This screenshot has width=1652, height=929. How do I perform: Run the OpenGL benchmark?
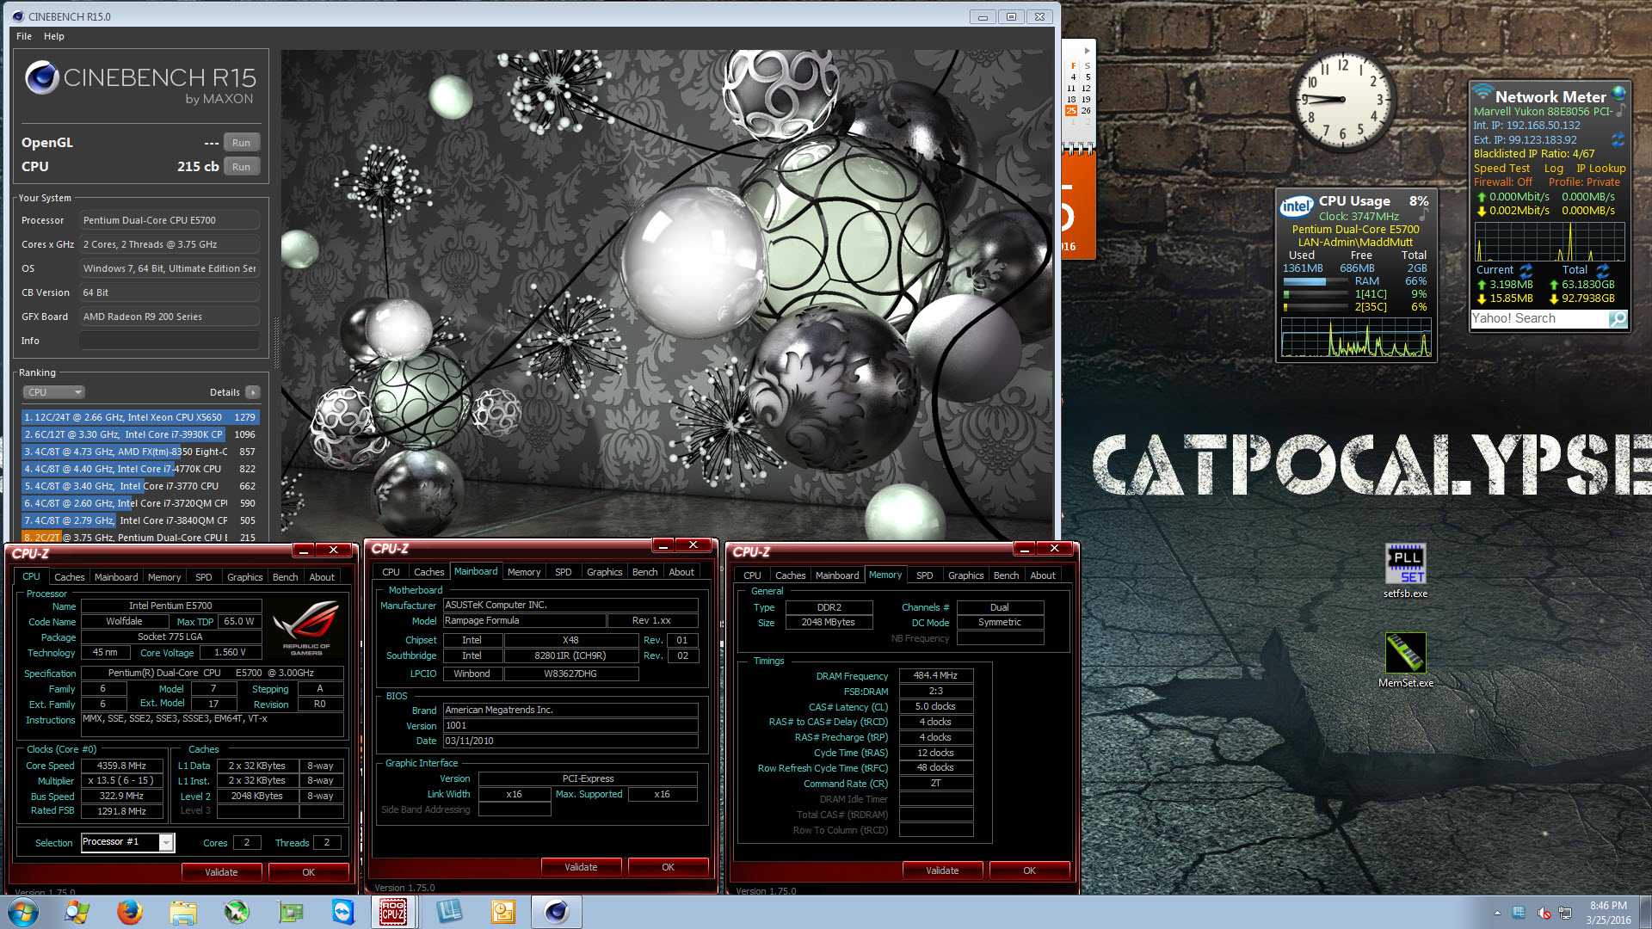(x=241, y=143)
